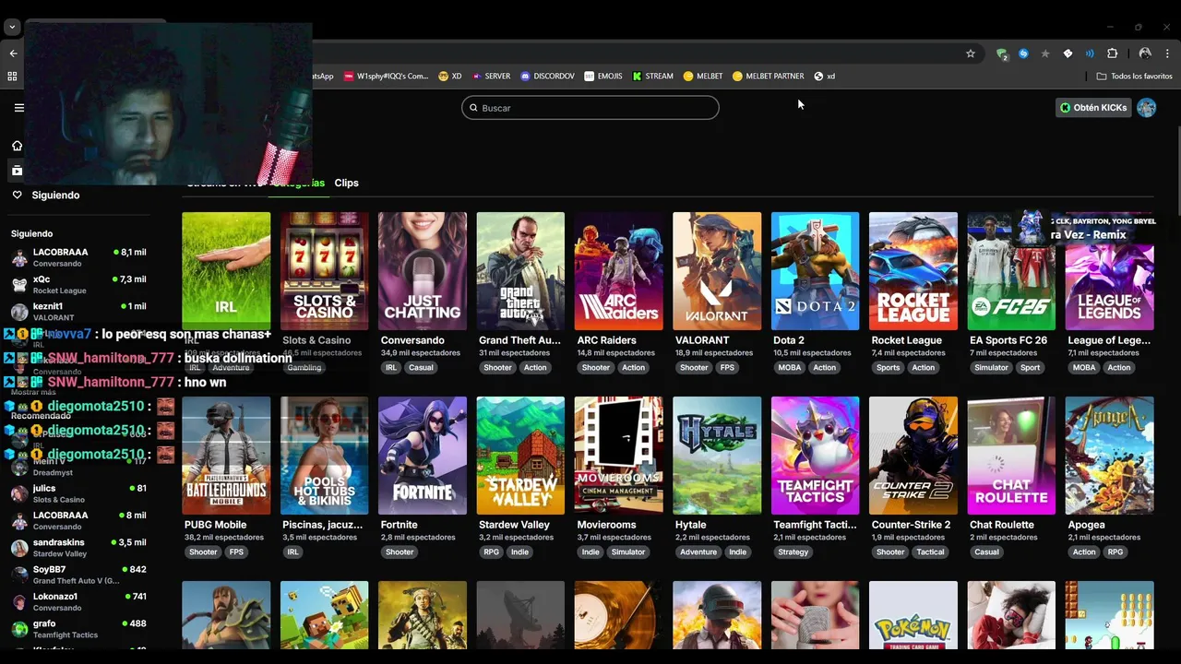This screenshot has width=1181, height=664.
Task: Open the Slots & Casino category thumbnail
Action: point(324,271)
